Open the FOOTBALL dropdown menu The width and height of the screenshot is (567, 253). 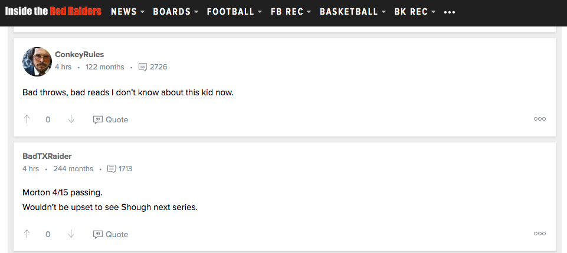pyautogui.click(x=234, y=12)
